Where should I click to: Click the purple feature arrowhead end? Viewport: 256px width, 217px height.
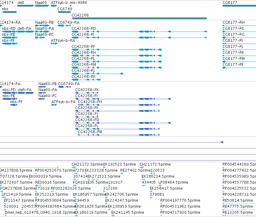[222, 142]
